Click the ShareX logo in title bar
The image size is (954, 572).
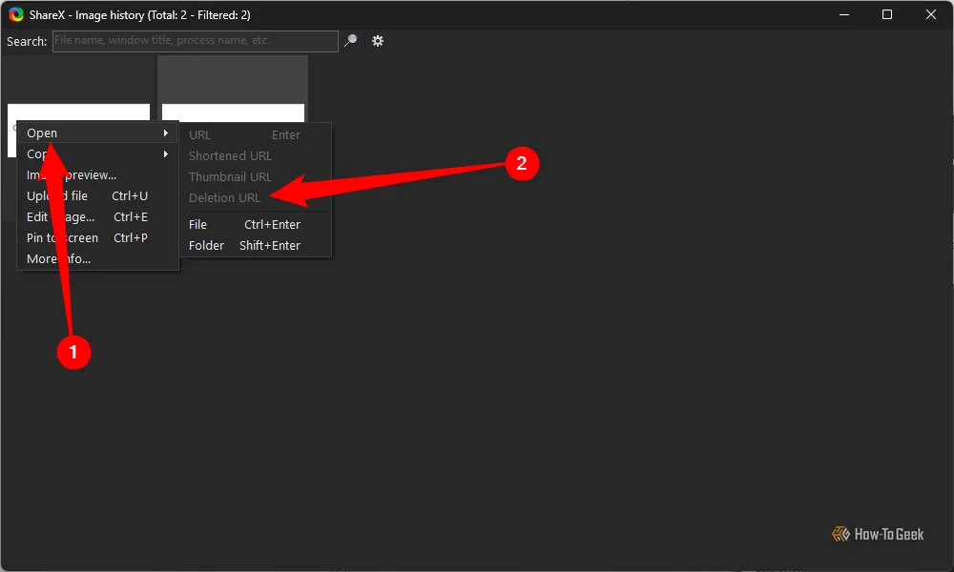16,15
